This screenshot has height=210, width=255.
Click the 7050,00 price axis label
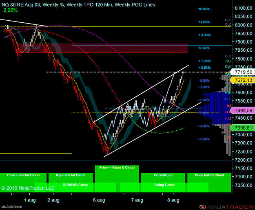coord(244,185)
